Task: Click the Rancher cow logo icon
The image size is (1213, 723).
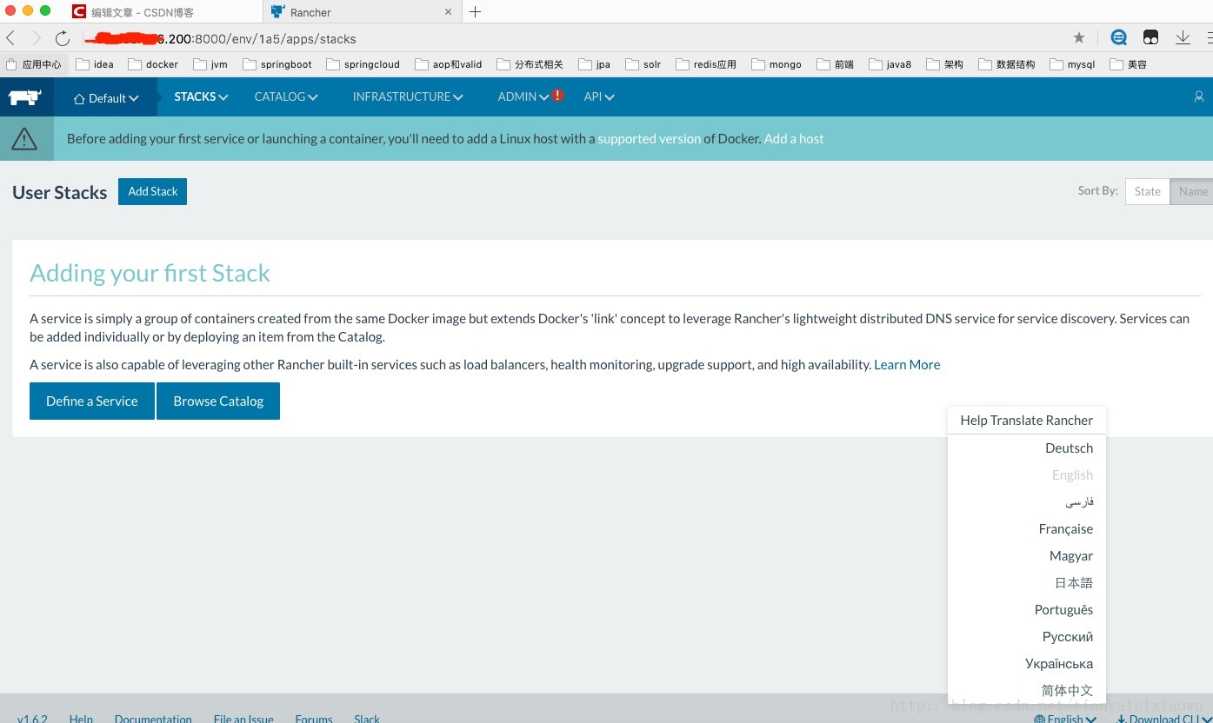Action: (x=25, y=97)
